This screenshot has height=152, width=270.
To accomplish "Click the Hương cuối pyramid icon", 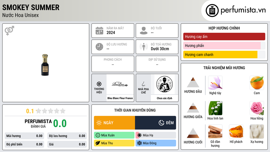I will pos(193,133).
